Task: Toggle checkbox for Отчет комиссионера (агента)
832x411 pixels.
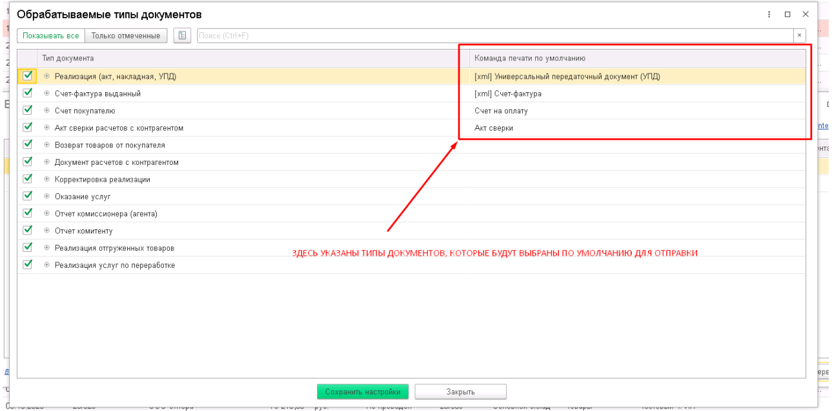Action: pos(27,213)
